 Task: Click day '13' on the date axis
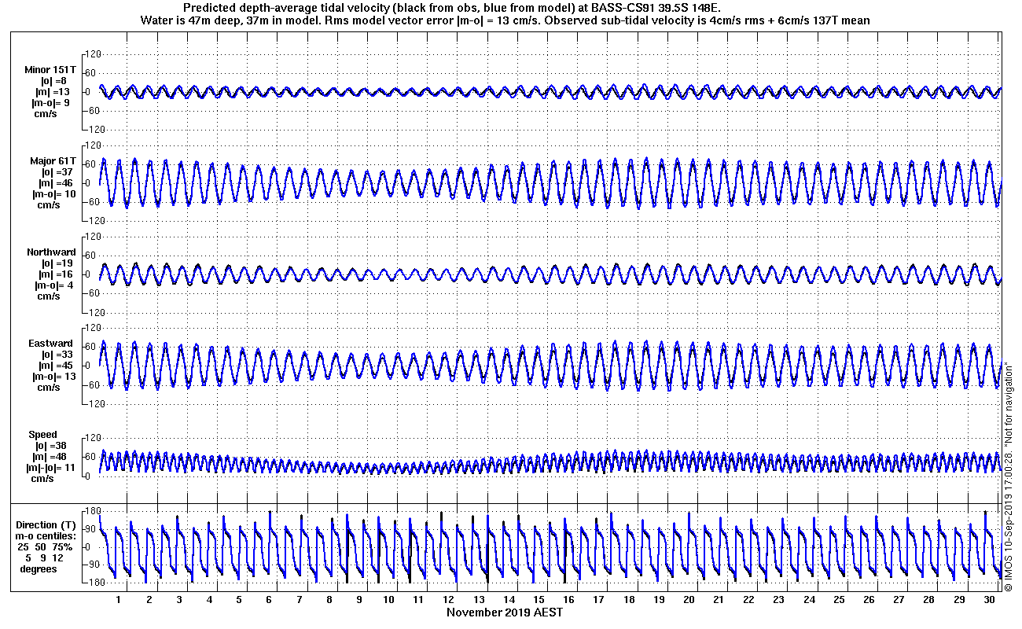click(x=479, y=600)
